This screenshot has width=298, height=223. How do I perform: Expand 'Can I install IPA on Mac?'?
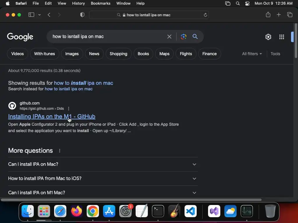[x=103, y=164]
